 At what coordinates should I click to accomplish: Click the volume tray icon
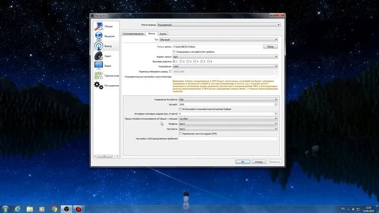point(353,209)
